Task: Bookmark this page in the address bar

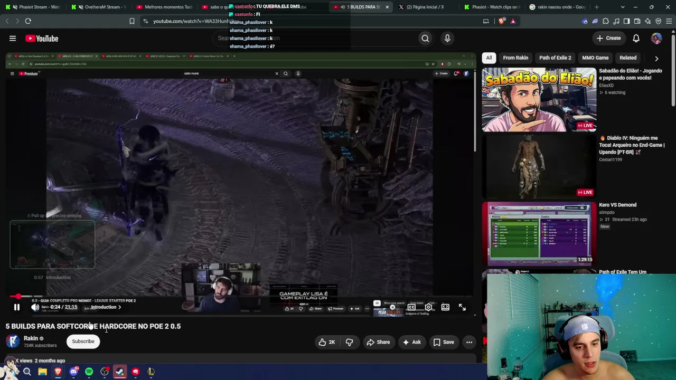Action: (x=132, y=21)
